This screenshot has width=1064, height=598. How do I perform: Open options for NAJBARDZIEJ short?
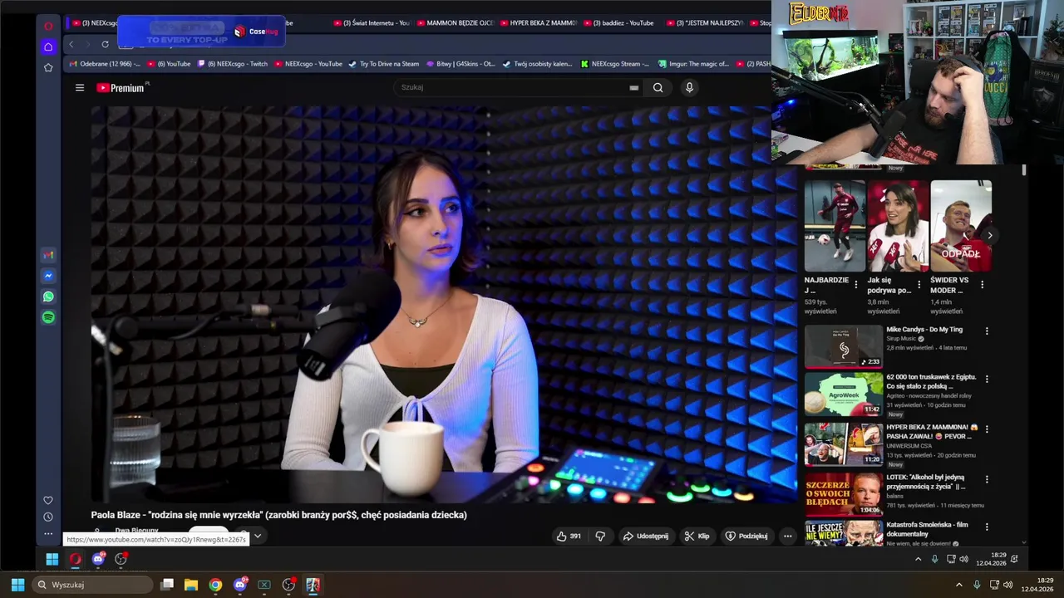coord(855,285)
